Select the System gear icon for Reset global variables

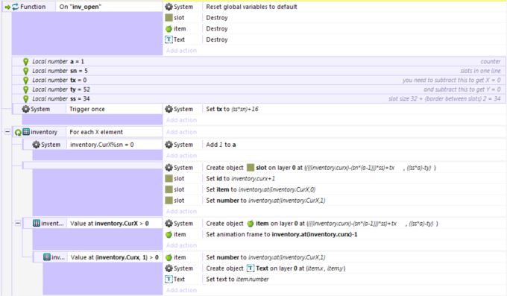pyautogui.click(x=169, y=7)
